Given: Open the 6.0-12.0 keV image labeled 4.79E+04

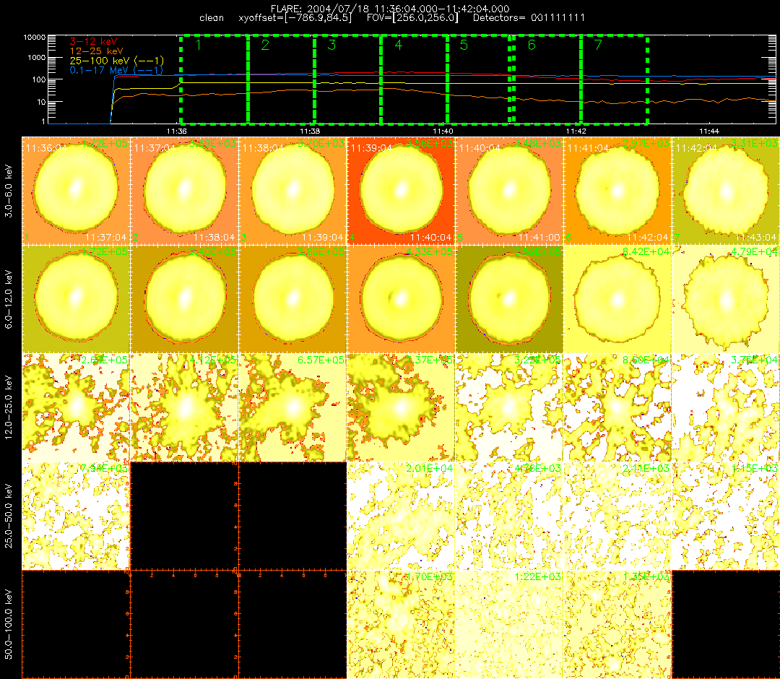Looking at the screenshot, I should pyautogui.click(x=726, y=299).
